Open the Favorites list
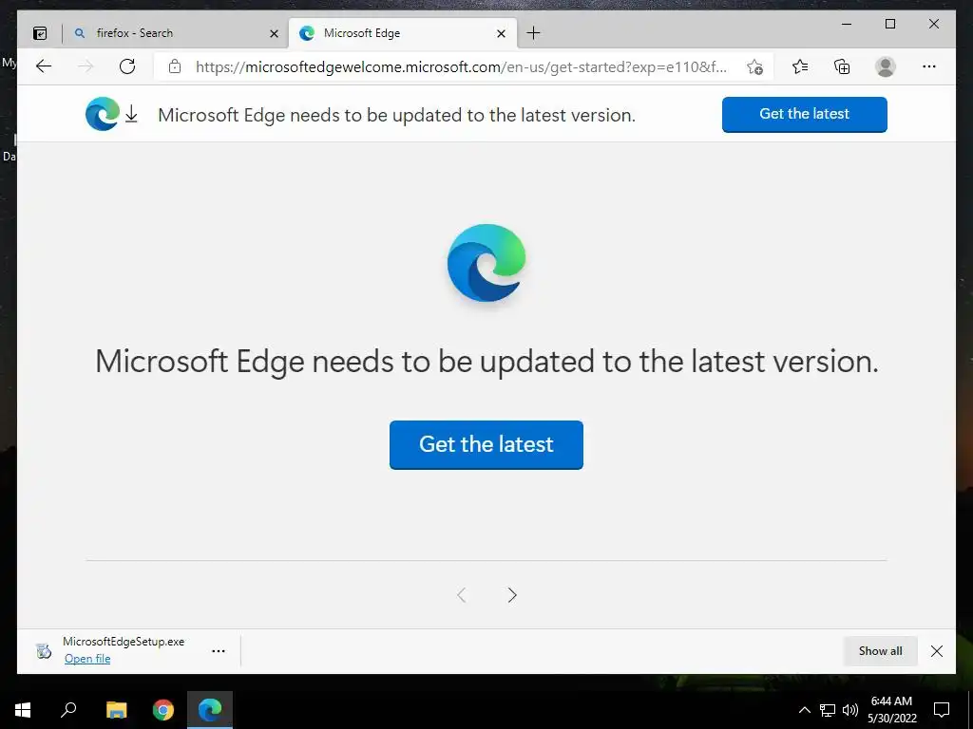Viewport: 973px width, 729px height. point(800,66)
